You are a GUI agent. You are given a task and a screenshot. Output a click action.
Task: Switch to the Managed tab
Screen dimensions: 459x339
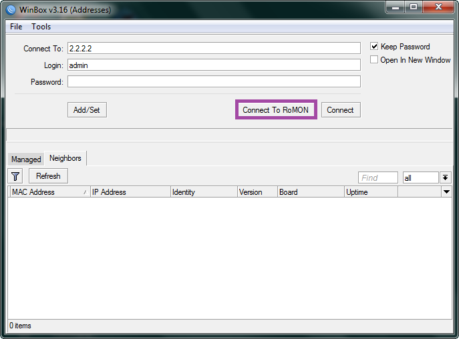pos(26,159)
